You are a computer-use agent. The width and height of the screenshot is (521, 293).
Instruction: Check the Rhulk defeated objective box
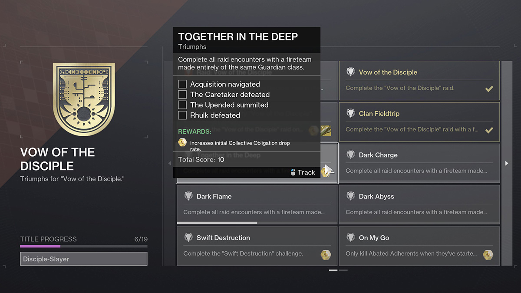[182, 115]
